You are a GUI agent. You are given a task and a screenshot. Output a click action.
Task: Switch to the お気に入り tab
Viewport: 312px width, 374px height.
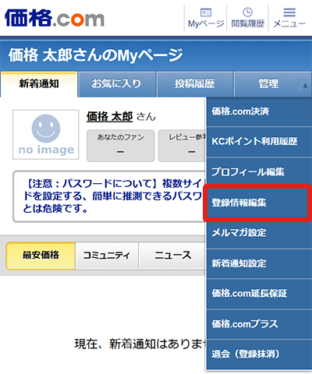coord(116,84)
